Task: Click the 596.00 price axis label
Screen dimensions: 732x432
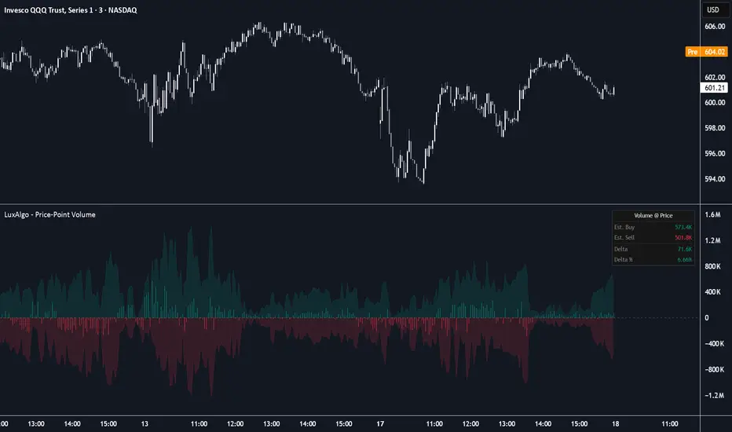Action: click(x=715, y=153)
